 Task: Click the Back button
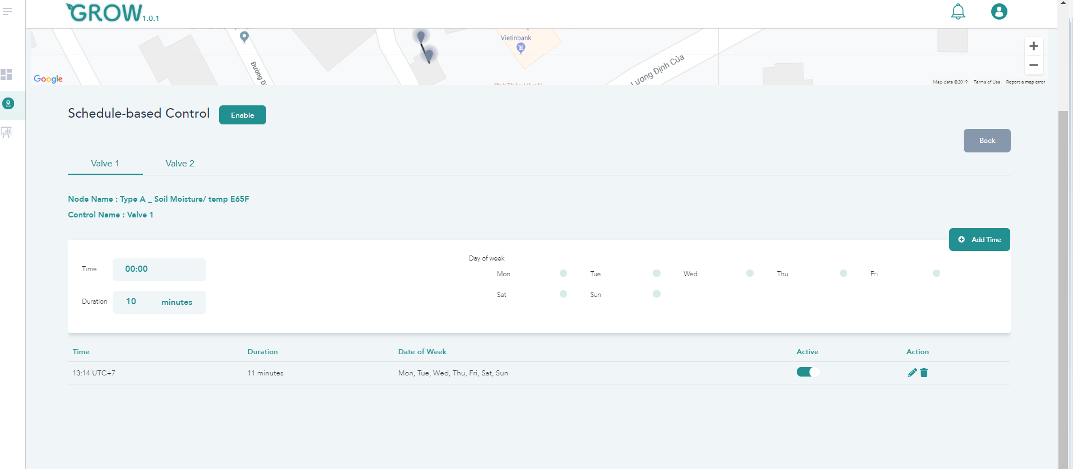[x=987, y=141]
